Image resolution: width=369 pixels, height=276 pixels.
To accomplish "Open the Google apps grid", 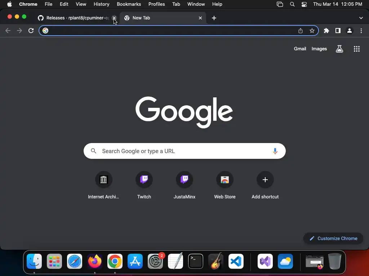I will click(356, 49).
